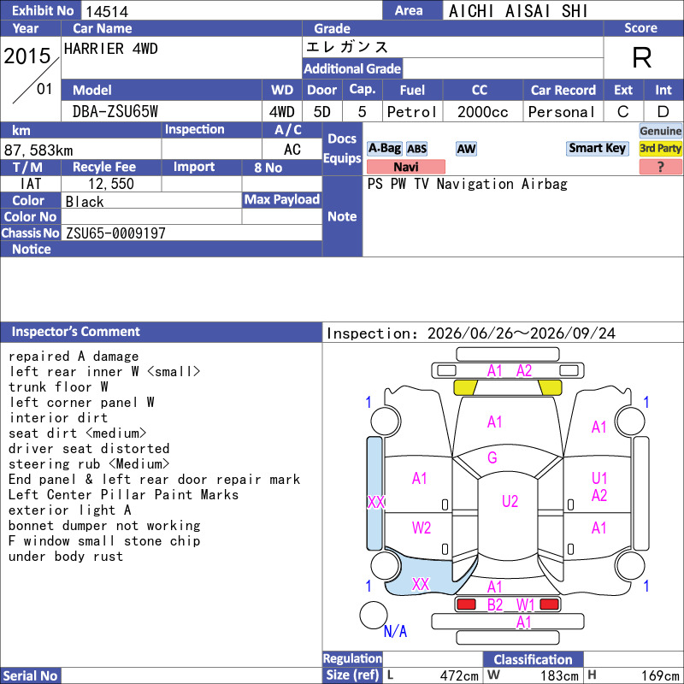The image size is (684, 684).
Task: Click the length value 472cm
Action: pos(459,675)
